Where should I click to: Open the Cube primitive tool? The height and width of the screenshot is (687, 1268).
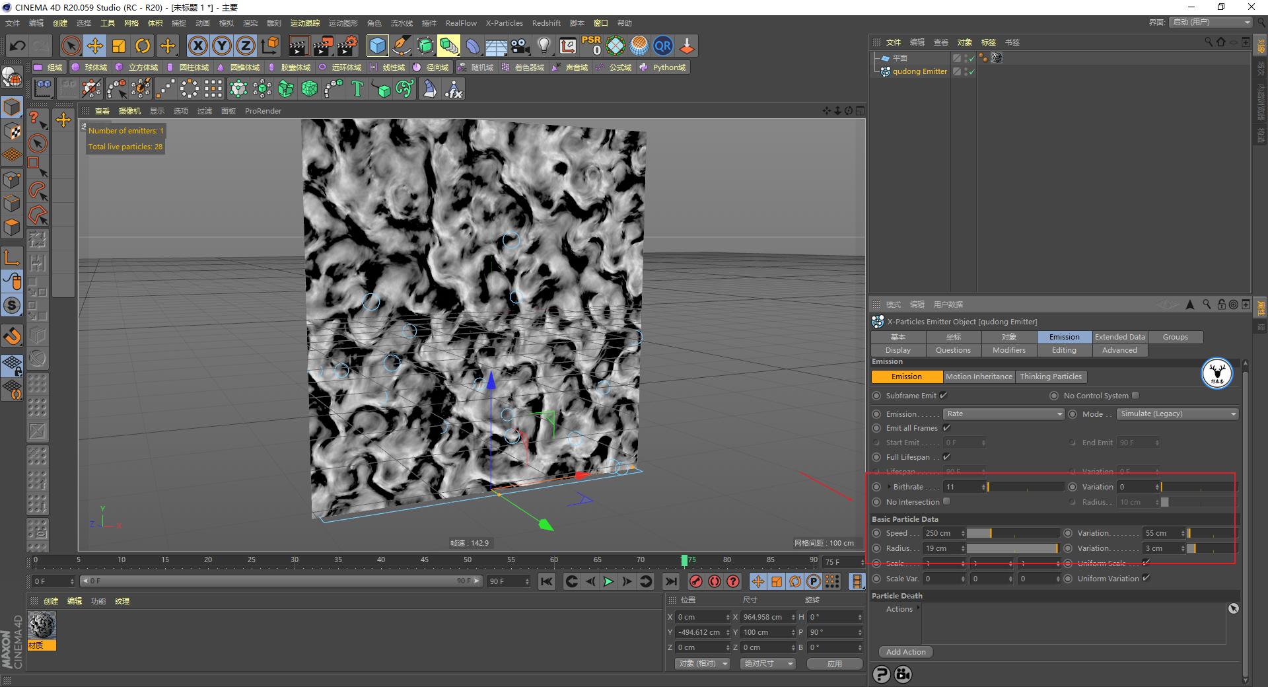tap(376, 46)
